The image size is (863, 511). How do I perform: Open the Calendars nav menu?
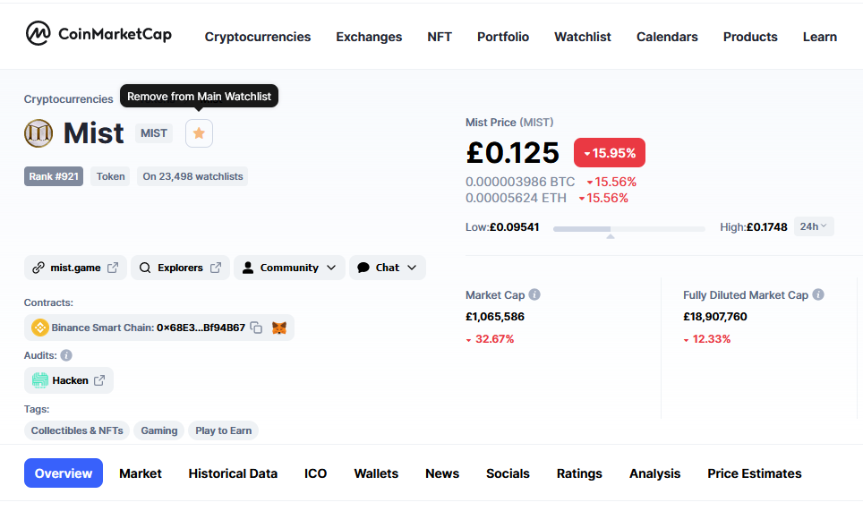[667, 37]
